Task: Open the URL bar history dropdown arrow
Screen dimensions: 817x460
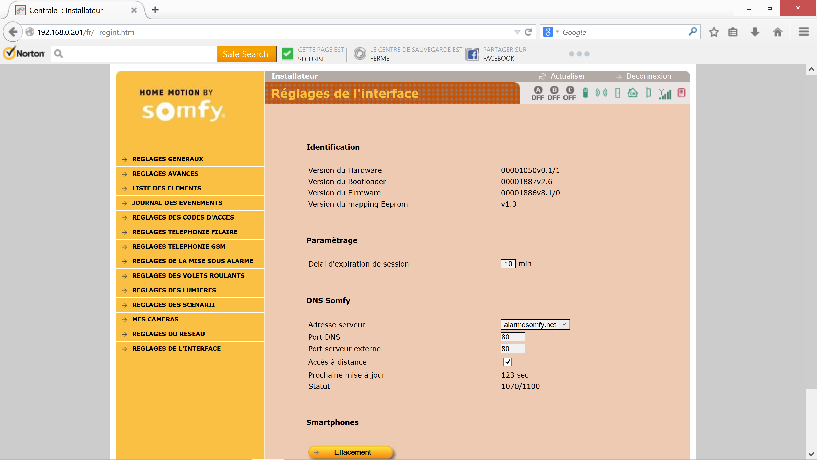Action: point(517,32)
